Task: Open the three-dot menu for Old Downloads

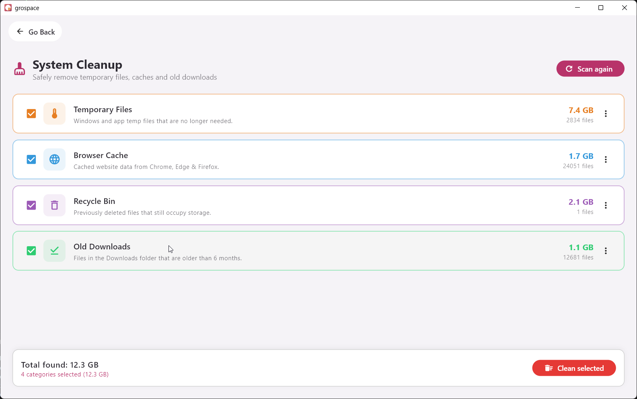Action: pos(606,251)
